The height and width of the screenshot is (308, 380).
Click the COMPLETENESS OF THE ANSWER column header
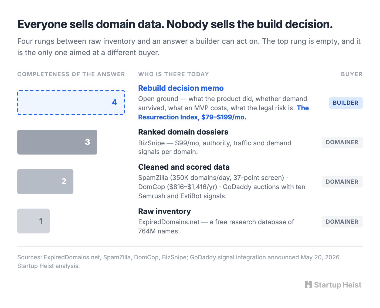[71, 74]
